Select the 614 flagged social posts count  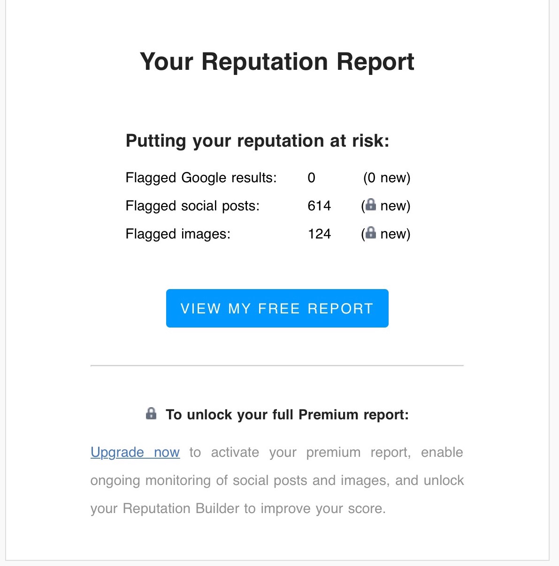click(x=319, y=206)
